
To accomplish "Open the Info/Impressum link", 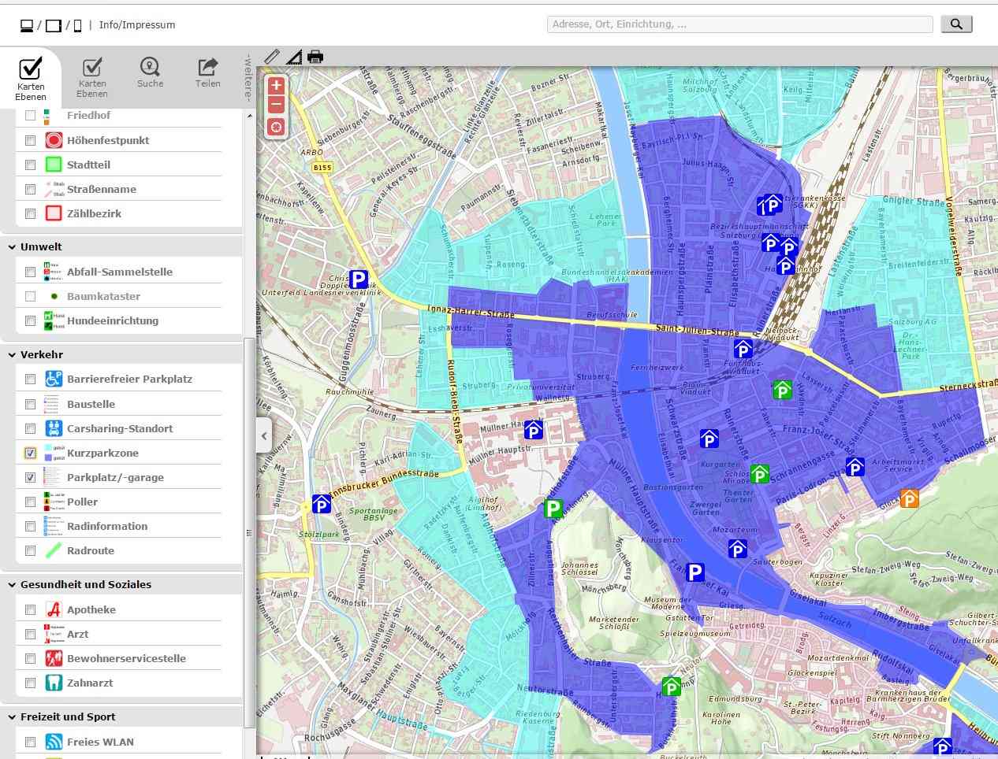I will click(137, 25).
